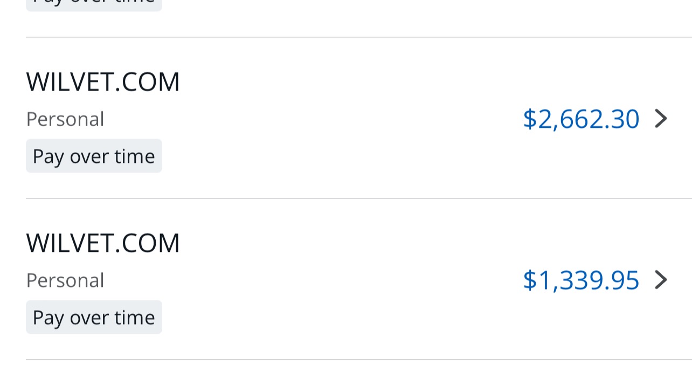692x391 pixels.
Task: Click the Personal label in the $1,339.95 entry
Action: pos(65,280)
